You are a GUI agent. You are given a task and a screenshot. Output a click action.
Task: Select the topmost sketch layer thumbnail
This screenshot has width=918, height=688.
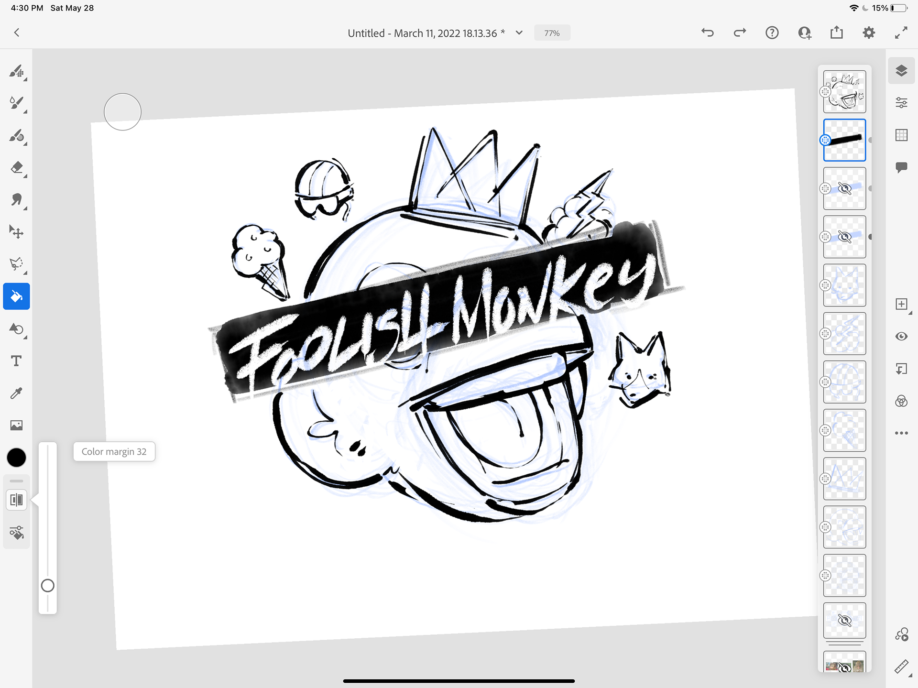point(844,91)
